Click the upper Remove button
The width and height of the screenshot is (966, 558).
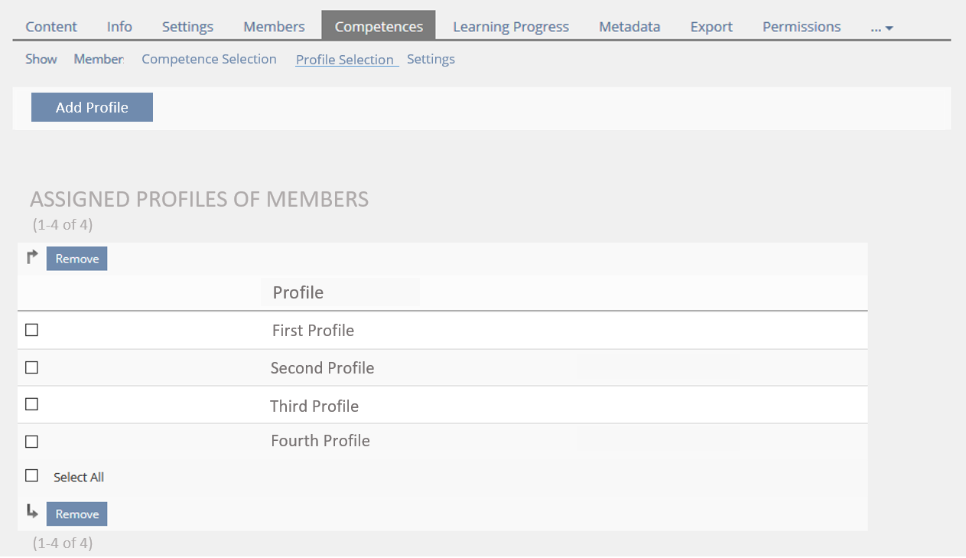pos(76,259)
